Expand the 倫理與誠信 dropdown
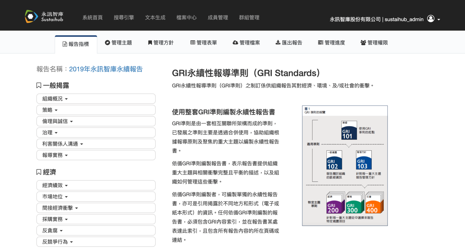This screenshot has width=465, height=249. click(96, 121)
